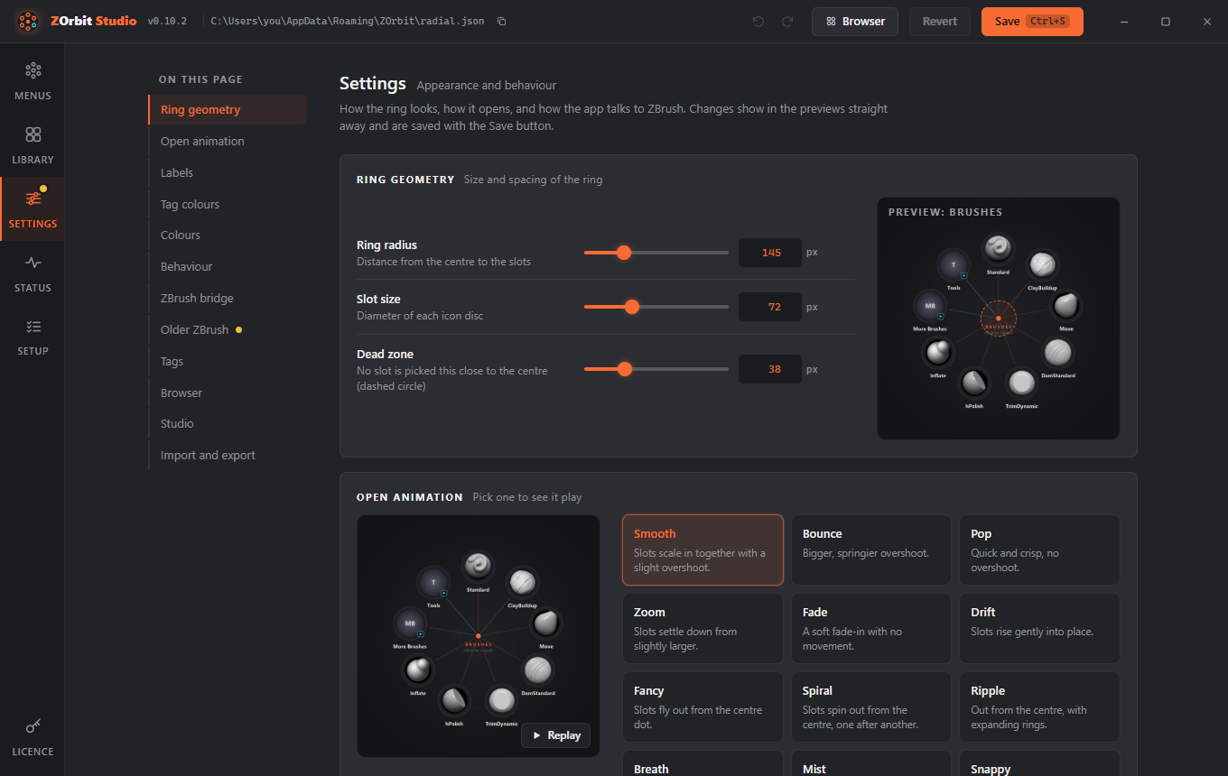Click the Redo arrow icon
The image size is (1228, 776).
pyautogui.click(x=787, y=22)
